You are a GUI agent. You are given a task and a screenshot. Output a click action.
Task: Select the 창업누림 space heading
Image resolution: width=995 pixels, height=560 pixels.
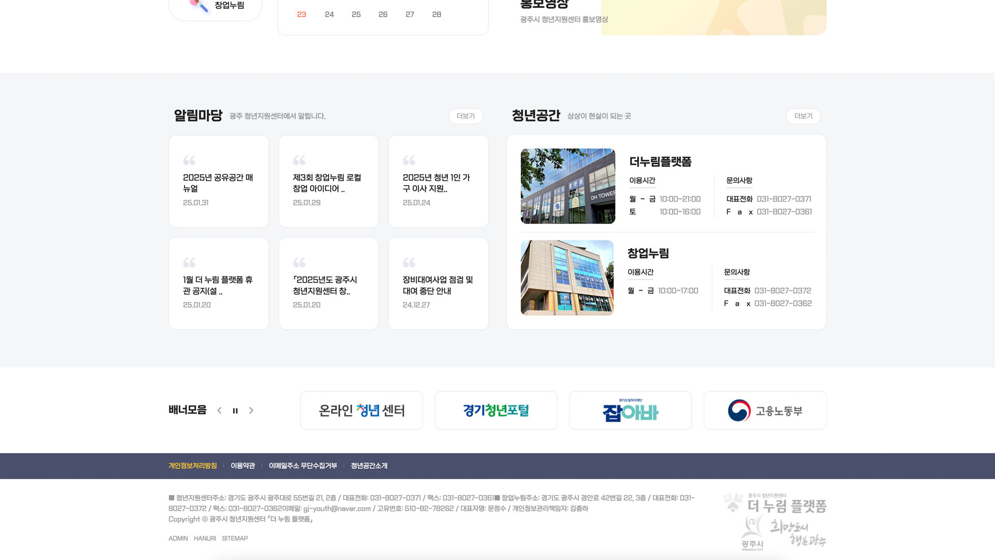pyautogui.click(x=648, y=254)
